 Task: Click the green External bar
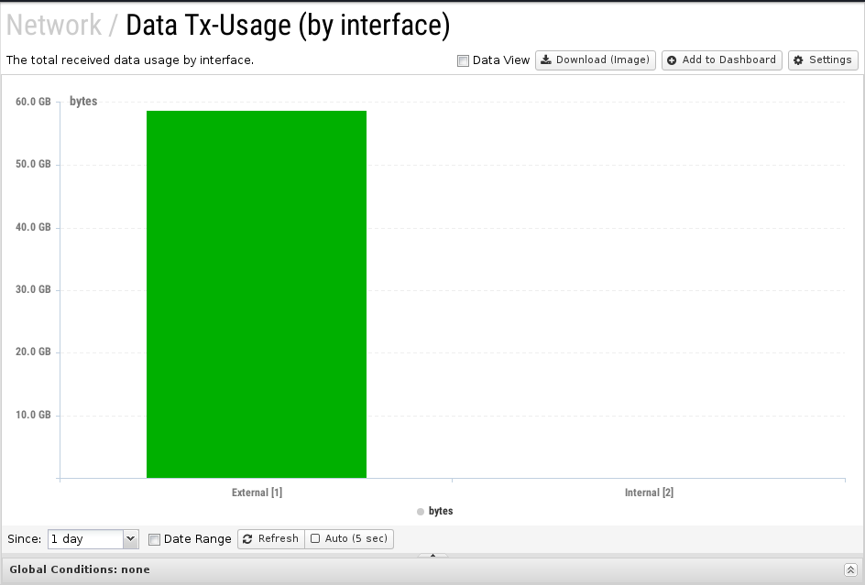[257, 295]
